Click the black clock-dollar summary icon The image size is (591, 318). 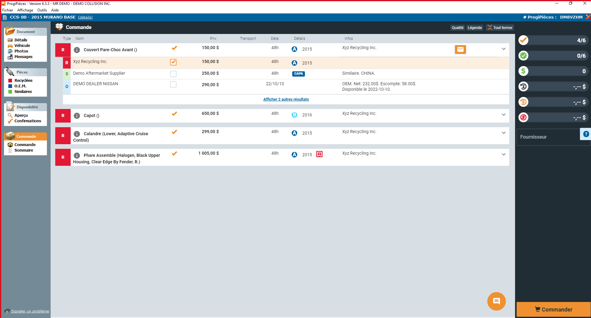[x=523, y=86]
